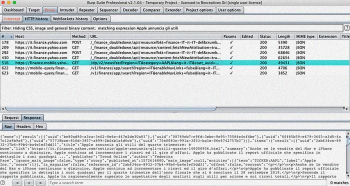
Task: Select highlighted newsfeed request row 516
Action: pos(174,63)
